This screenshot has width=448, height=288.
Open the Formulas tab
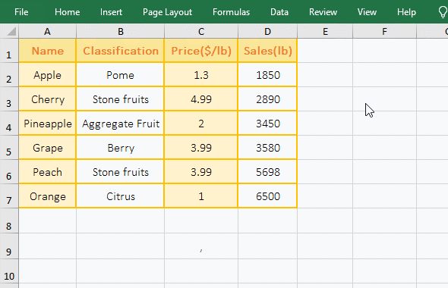click(x=231, y=12)
